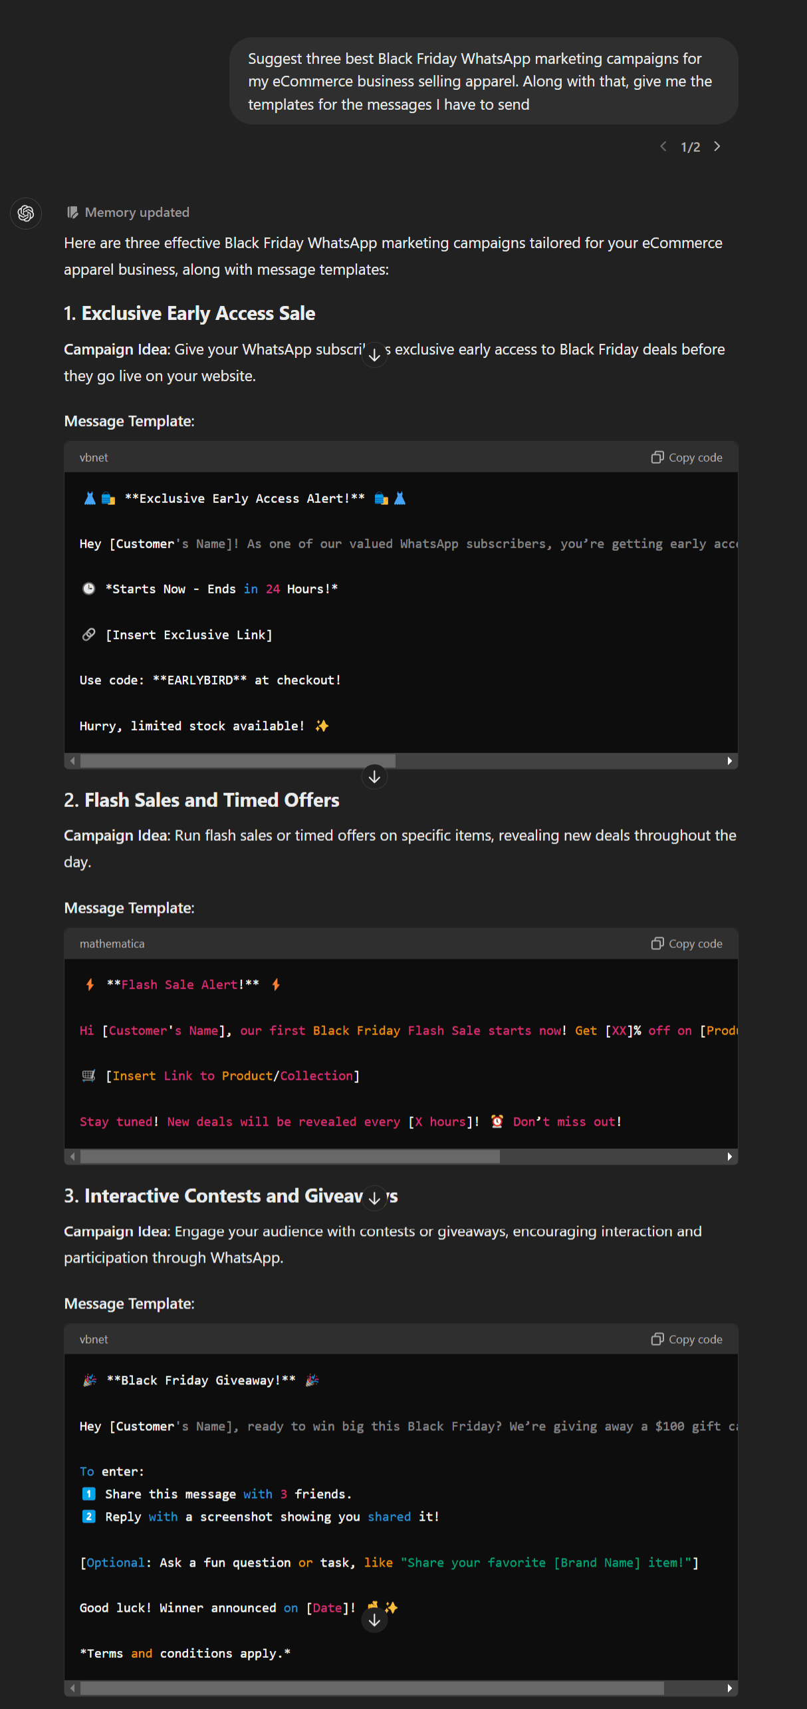
Task: Go to the previous response version
Action: (x=663, y=146)
